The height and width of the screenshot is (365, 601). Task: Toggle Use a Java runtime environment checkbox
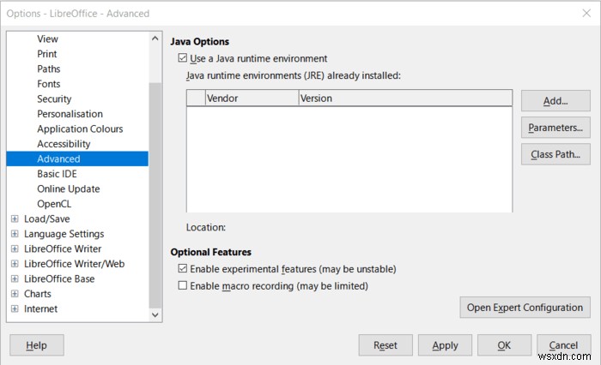[x=182, y=58]
